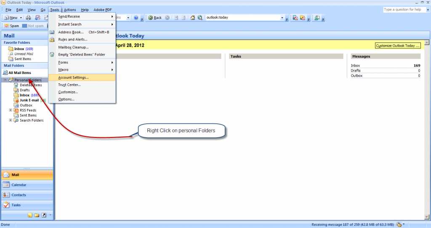Image resolution: width=431 pixels, height=228 pixels.
Task: Click the first Adobe PDF convert-messages icon
Action: point(295,18)
